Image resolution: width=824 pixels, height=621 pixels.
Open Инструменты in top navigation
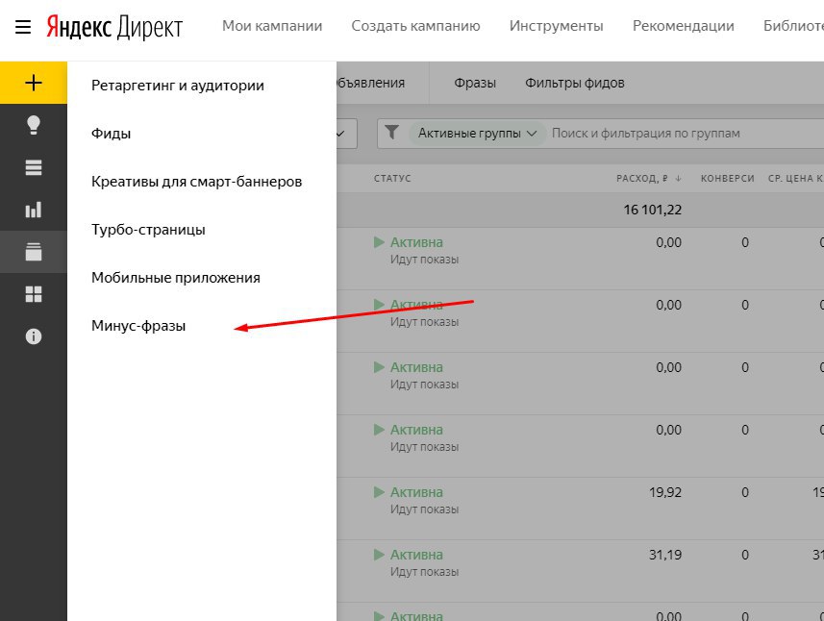(x=557, y=26)
